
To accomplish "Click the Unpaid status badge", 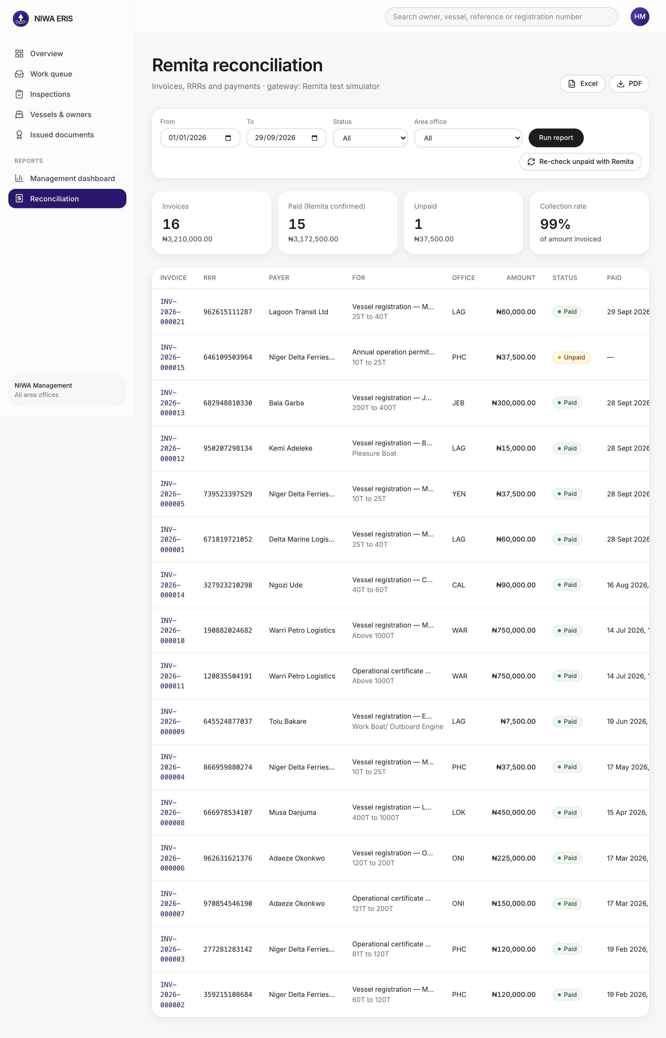I will coord(571,357).
